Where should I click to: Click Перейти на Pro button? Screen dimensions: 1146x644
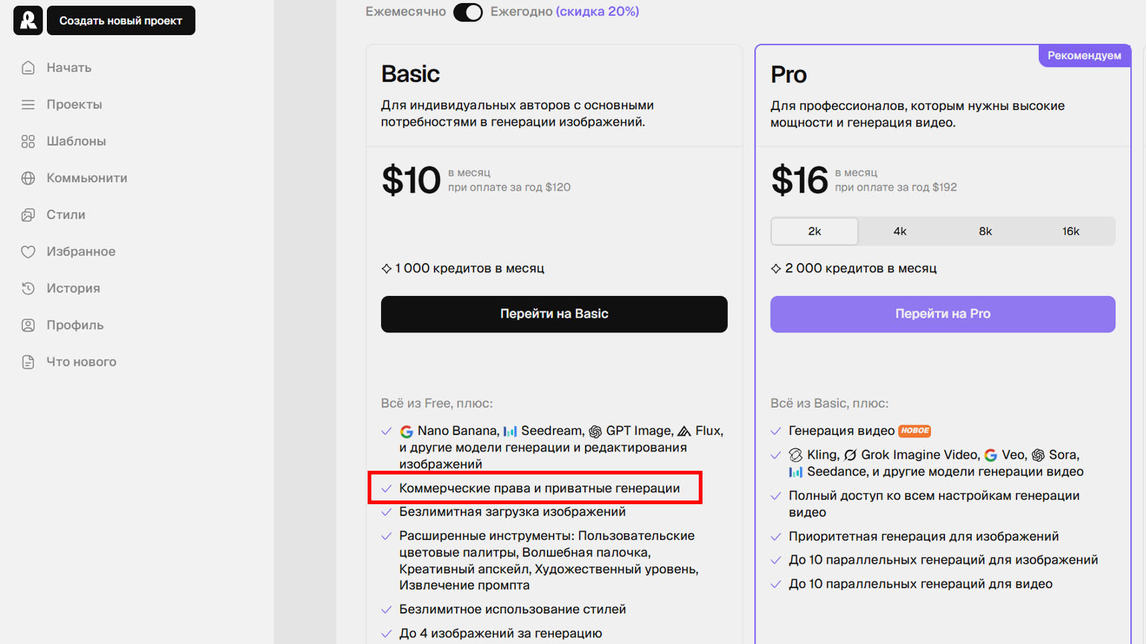click(943, 314)
